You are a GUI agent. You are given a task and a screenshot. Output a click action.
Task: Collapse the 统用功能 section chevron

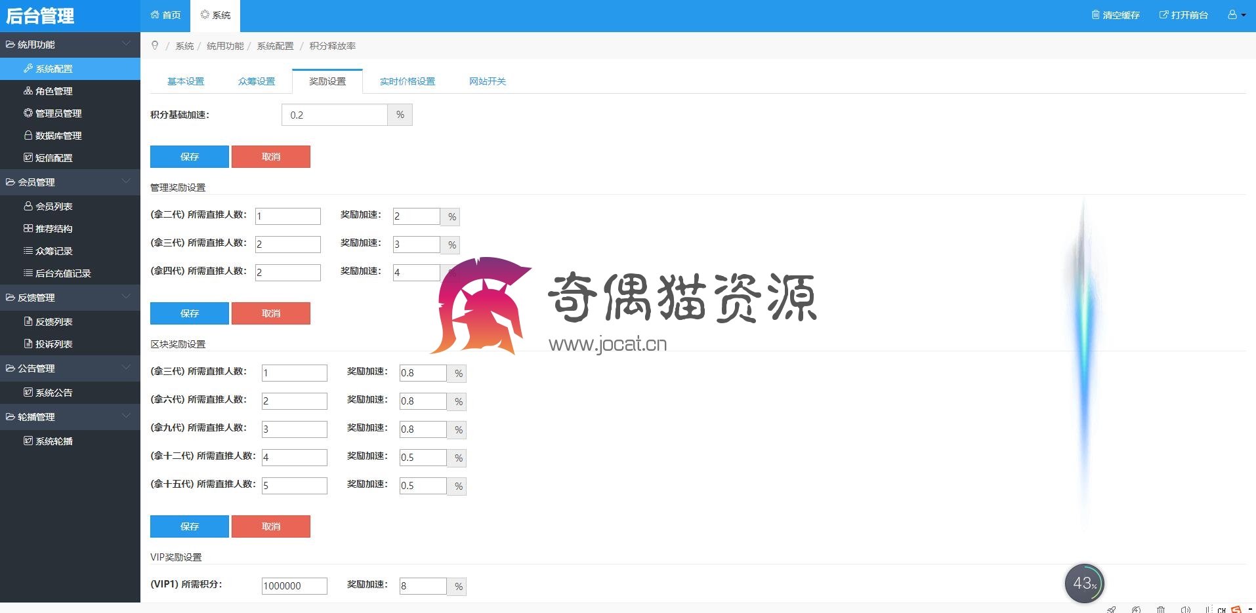[x=127, y=43]
